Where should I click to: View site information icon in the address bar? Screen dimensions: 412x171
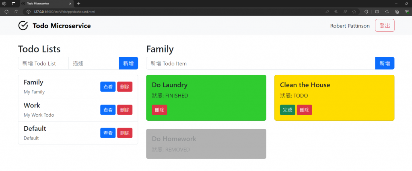29,12
